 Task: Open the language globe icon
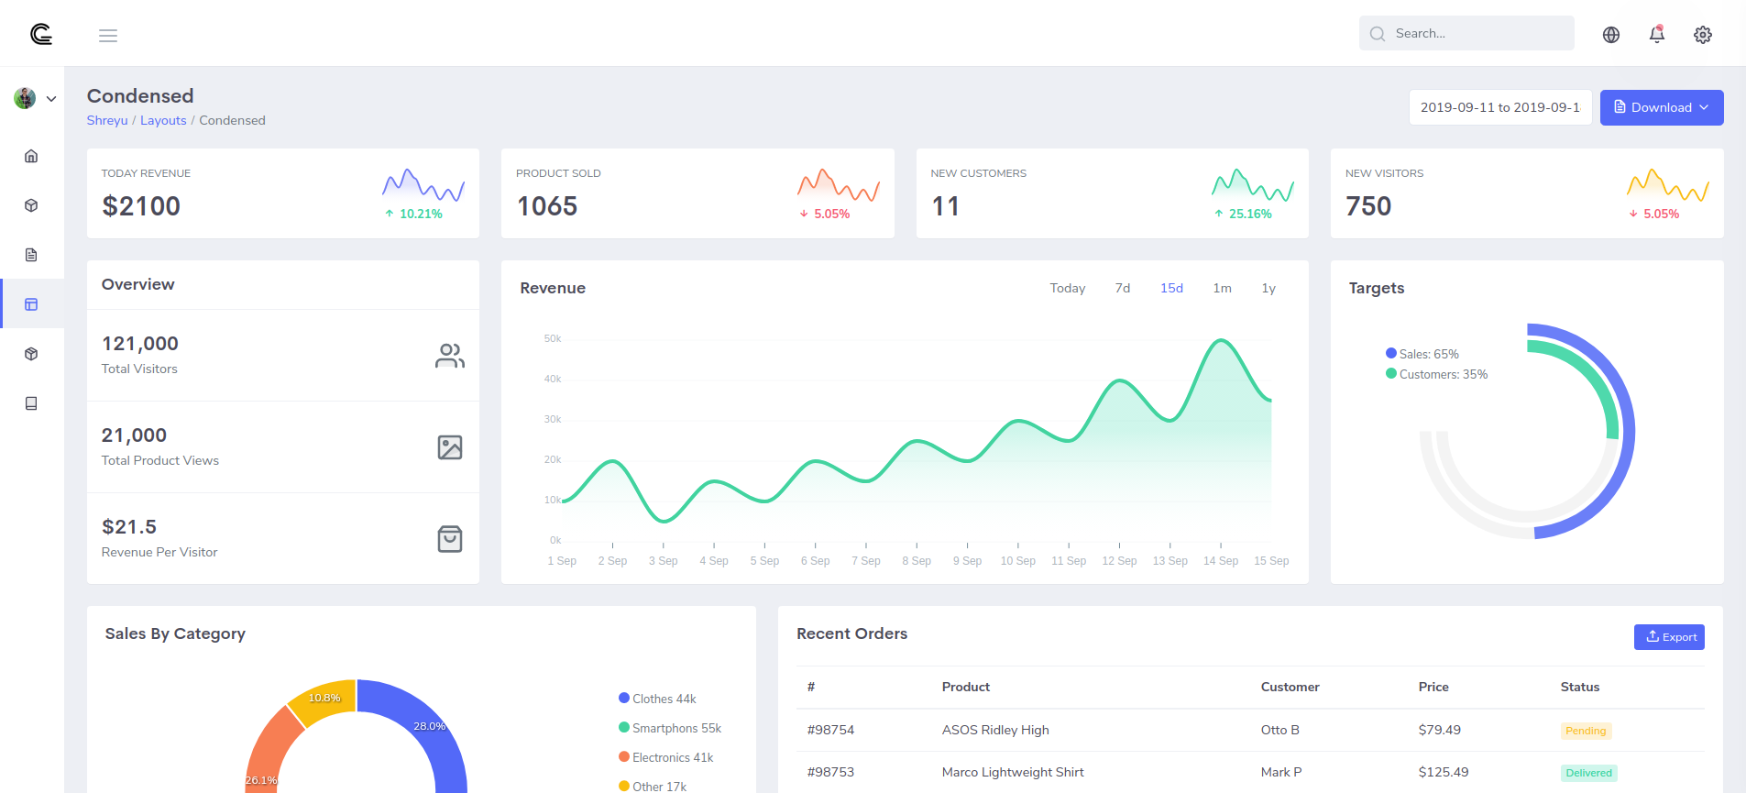coord(1611,35)
